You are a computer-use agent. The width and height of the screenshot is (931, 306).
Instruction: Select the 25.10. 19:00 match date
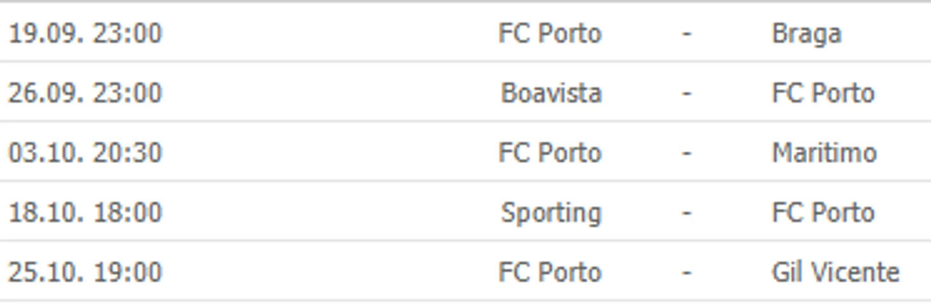(x=85, y=272)
